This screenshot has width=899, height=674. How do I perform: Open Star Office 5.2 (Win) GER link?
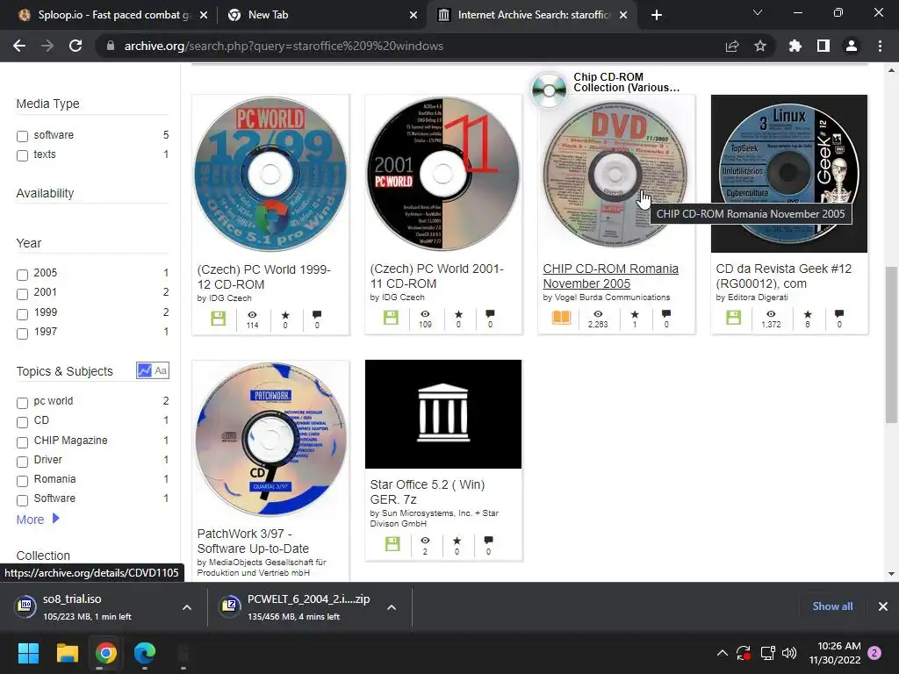point(428,491)
